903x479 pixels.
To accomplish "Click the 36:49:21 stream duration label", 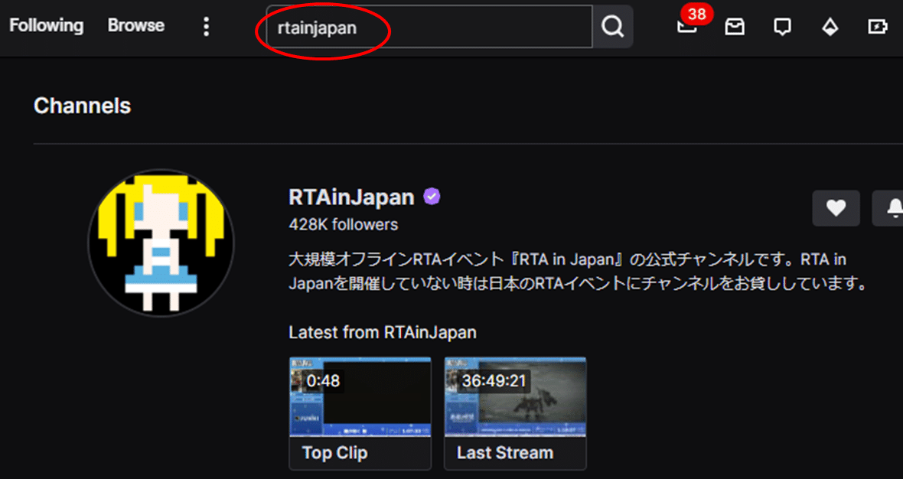I will [x=494, y=381].
